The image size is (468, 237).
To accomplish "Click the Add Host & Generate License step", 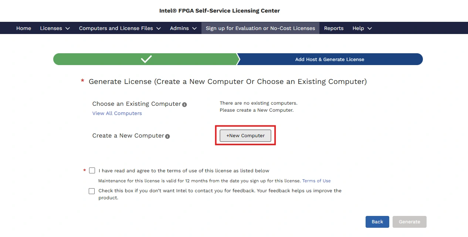I will (x=329, y=60).
